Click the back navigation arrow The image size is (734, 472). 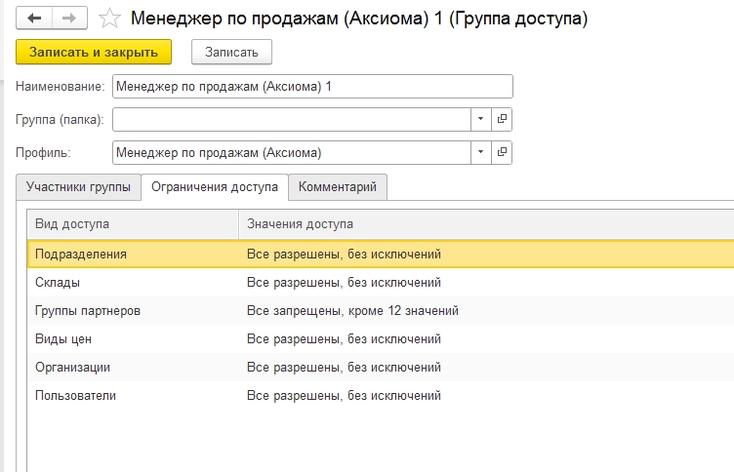pos(35,19)
